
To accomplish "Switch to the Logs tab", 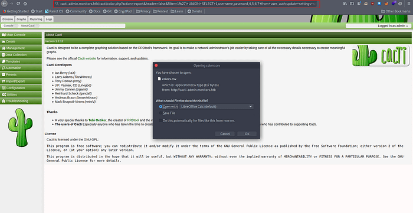I will click(x=49, y=19).
